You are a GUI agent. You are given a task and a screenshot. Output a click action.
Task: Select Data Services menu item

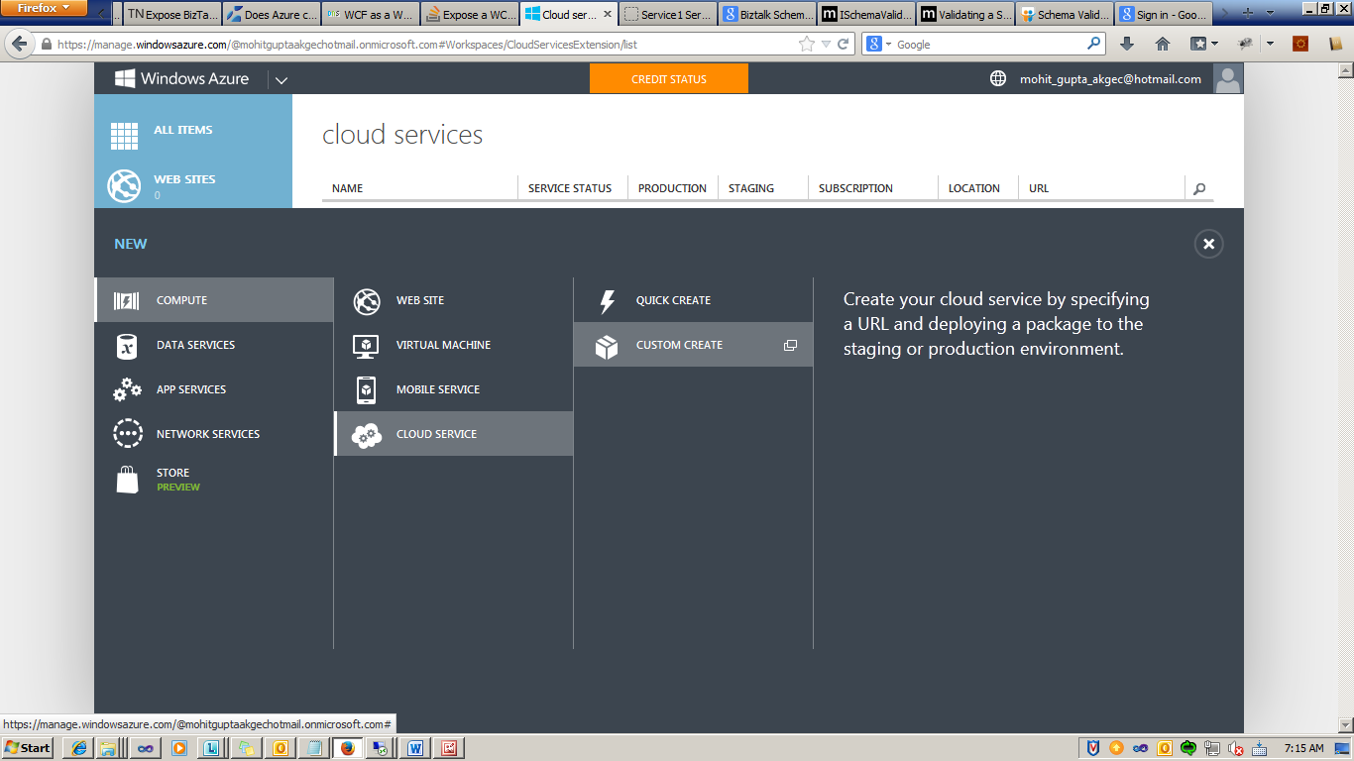pos(214,345)
